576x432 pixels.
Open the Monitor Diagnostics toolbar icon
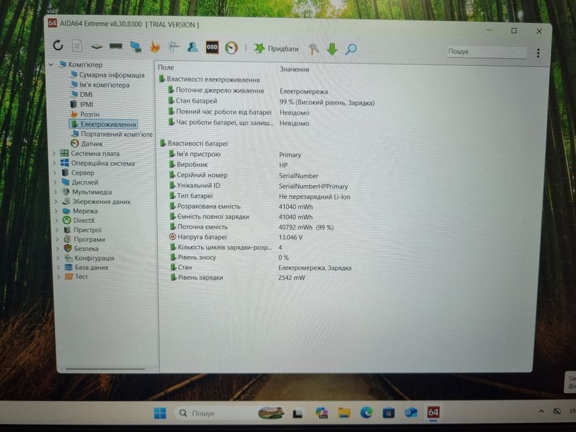tap(136, 47)
